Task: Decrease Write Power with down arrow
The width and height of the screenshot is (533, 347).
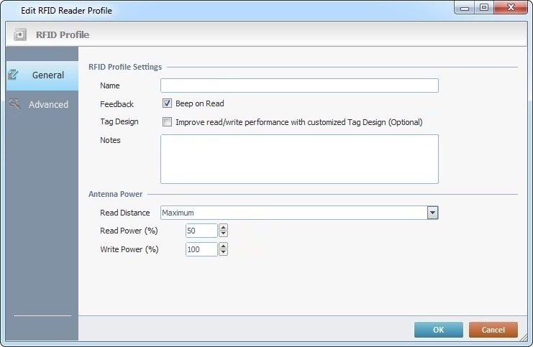Action: tap(223, 252)
